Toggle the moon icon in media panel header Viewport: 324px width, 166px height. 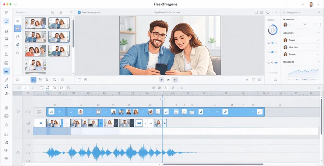click(x=66, y=12)
